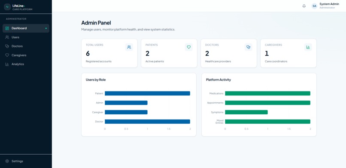
Task: Click the 'Appointments' axis label
Action: [215, 103]
